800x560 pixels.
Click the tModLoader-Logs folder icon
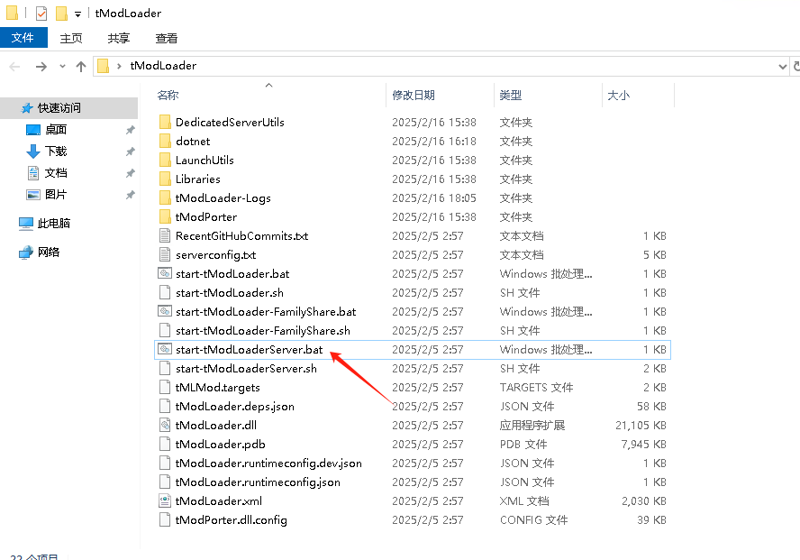[x=165, y=197]
